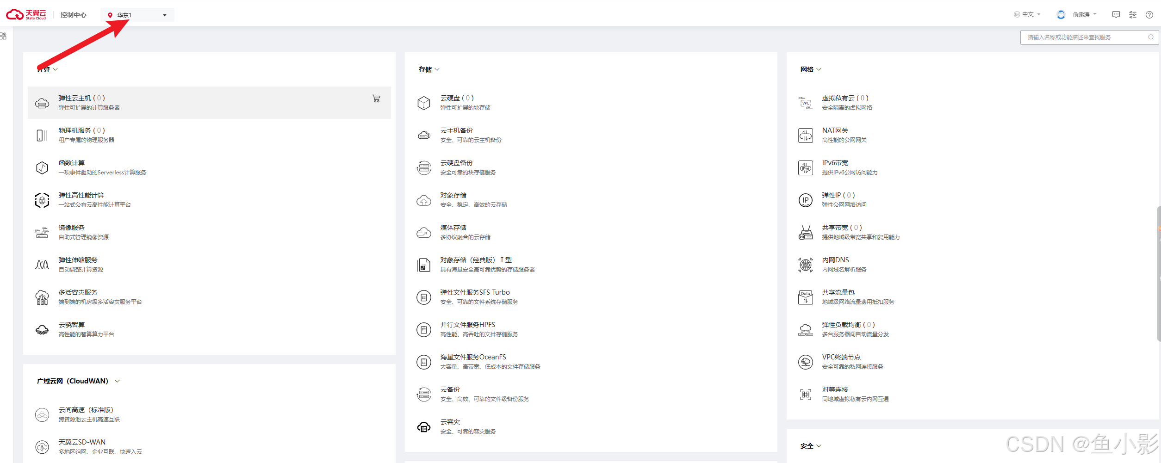Click the shopping cart icon for 弹性云主机

(x=376, y=99)
